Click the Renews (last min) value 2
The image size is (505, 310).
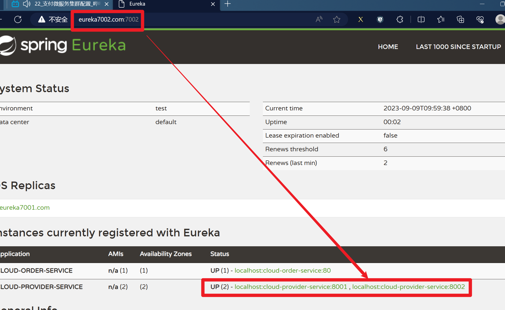point(385,163)
